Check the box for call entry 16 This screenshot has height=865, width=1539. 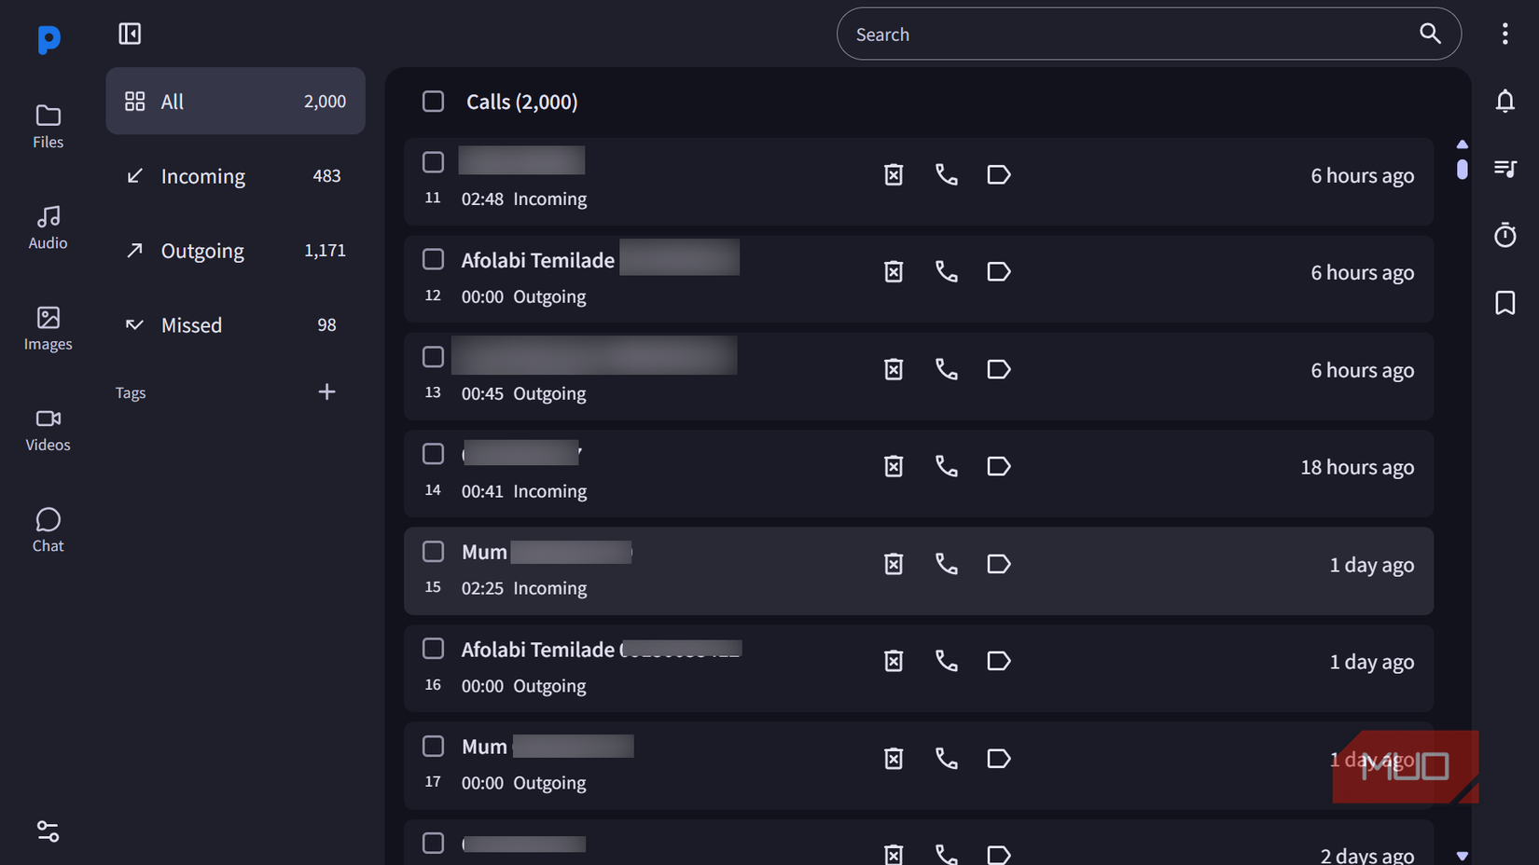click(x=433, y=649)
